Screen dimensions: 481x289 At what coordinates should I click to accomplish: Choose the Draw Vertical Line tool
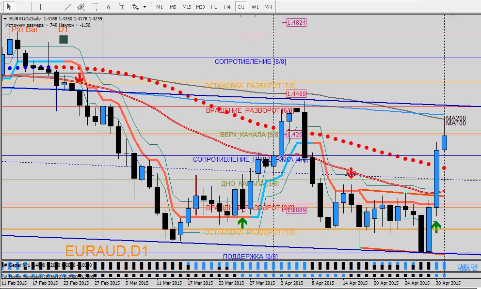pyautogui.click(x=41, y=7)
